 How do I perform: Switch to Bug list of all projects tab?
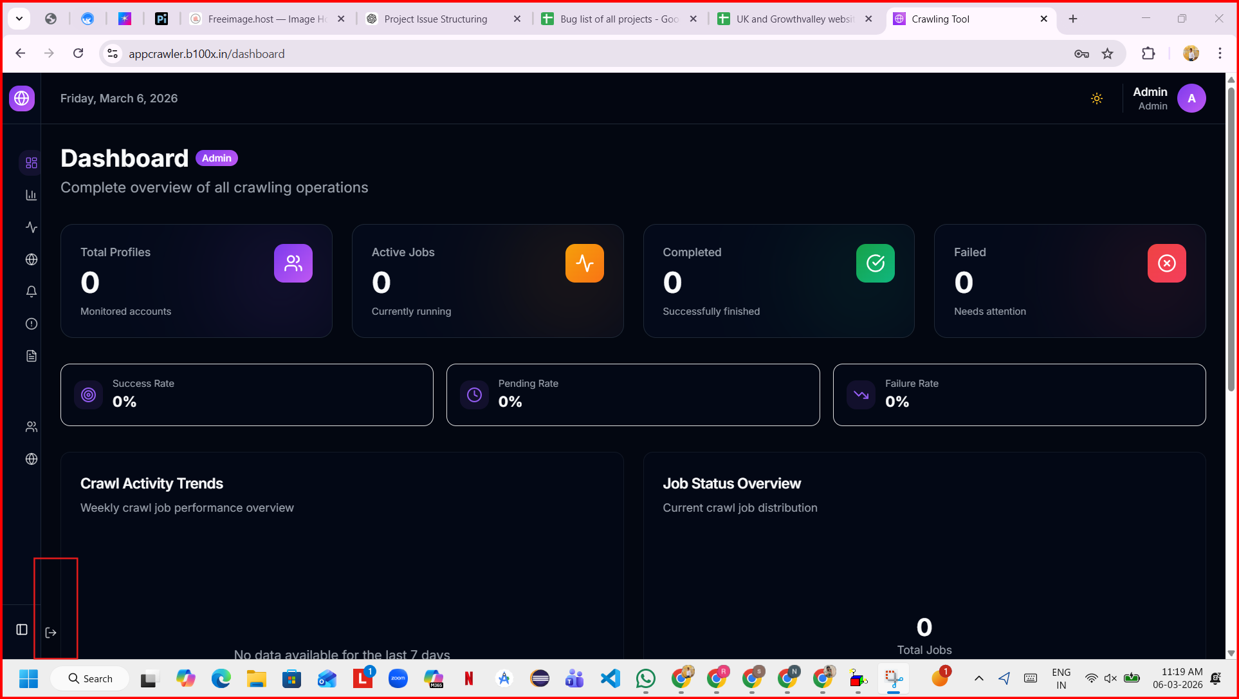[x=618, y=19]
